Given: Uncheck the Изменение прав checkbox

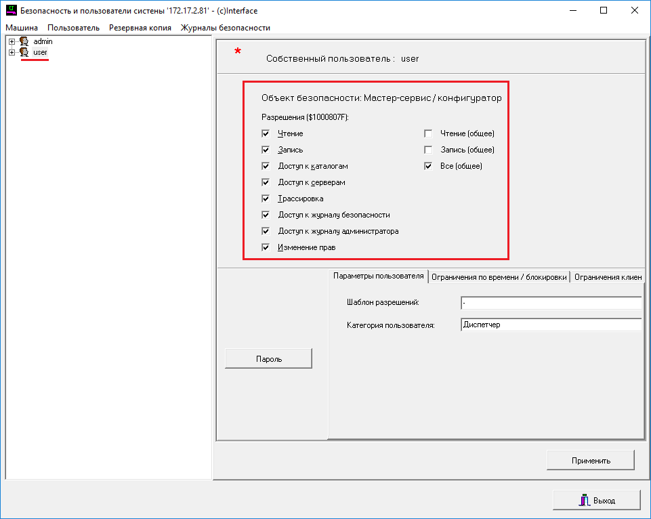Looking at the screenshot, I should 266,248.
